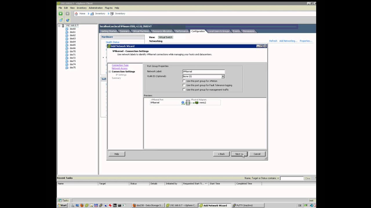Click the Windows Start button
The width and height of the screenshot is (371, 208).
[x=62, y=205]
